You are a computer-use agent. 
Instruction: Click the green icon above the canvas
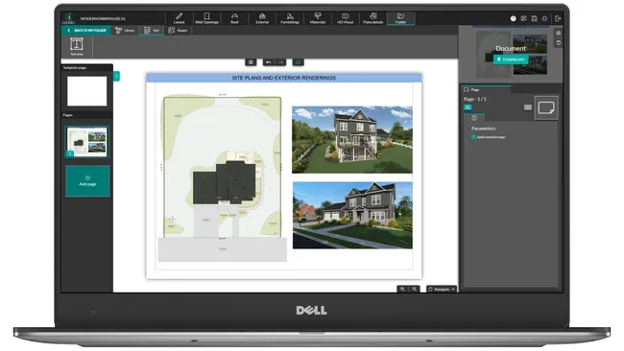(298, 62)
